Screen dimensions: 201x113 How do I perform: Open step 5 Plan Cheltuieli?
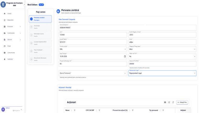40,51
